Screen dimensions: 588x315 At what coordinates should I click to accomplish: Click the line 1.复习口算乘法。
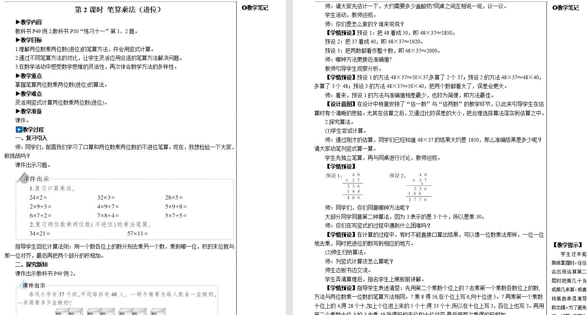tap(53, 188)
